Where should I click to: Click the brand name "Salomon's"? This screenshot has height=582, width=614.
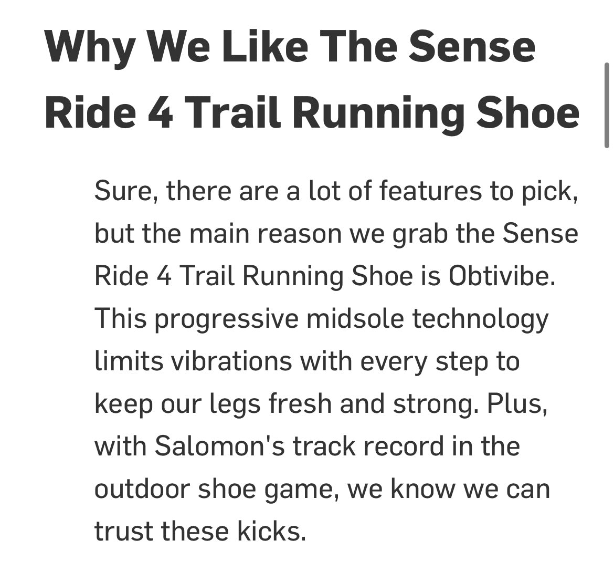[219, 446]
